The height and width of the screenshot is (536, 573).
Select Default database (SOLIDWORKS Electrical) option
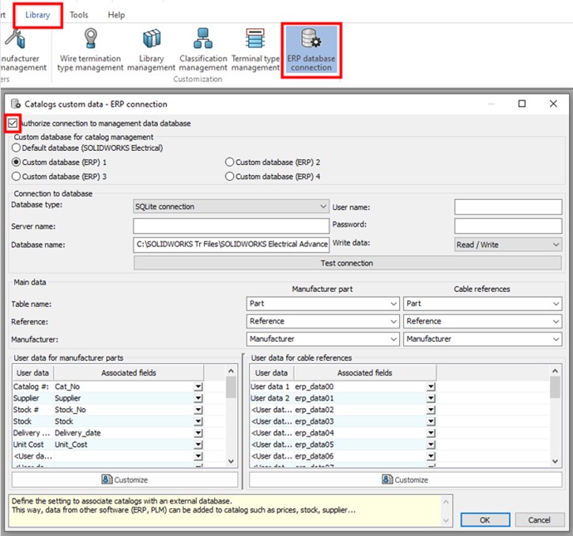(x=17, y=148)
